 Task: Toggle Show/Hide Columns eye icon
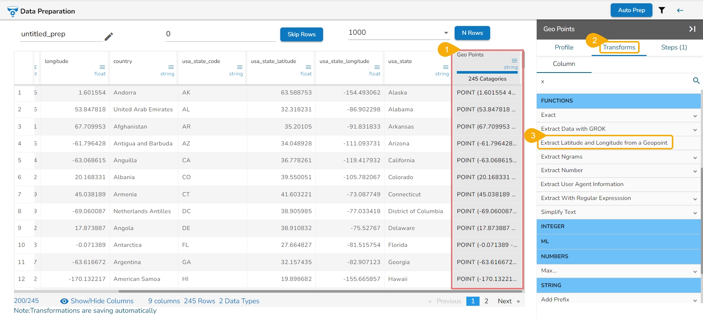[64, 301]
